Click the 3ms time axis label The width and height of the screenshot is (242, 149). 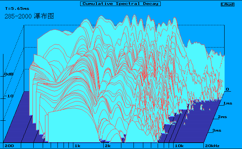[217, 131]
